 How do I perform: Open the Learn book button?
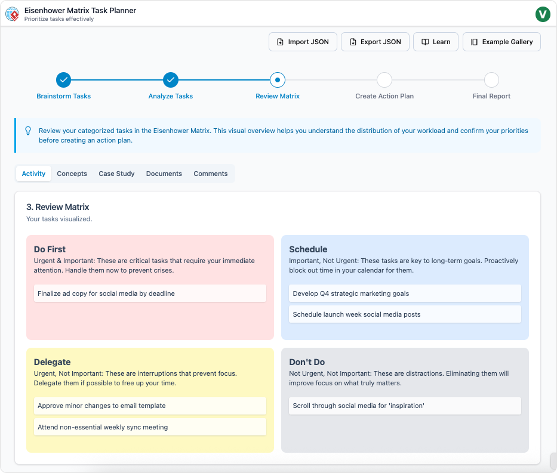(435, 42)
